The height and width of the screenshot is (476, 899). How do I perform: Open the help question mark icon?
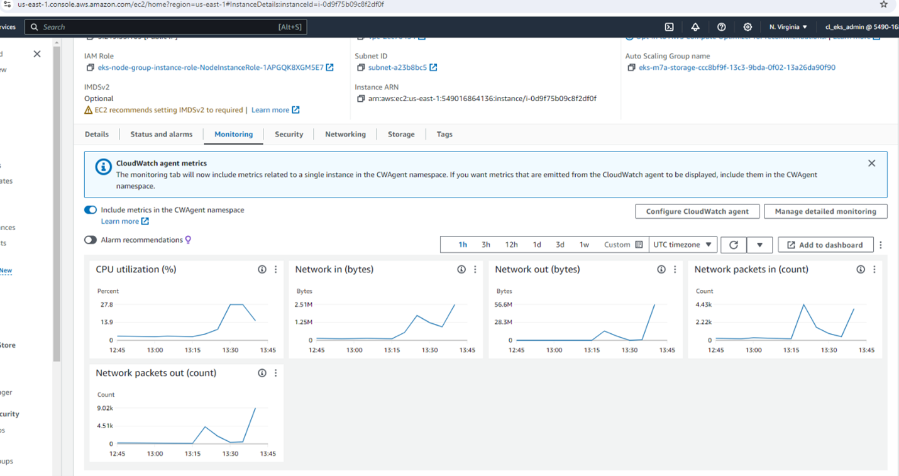point(722,27)
